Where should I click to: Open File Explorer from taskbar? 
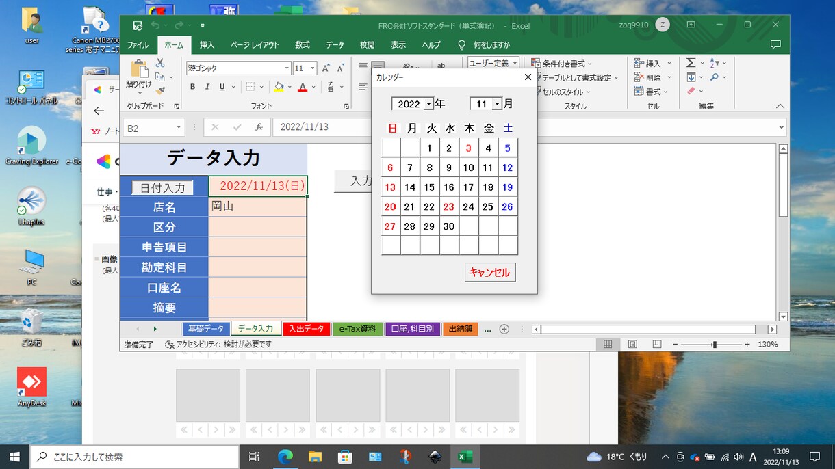(315, 456)
